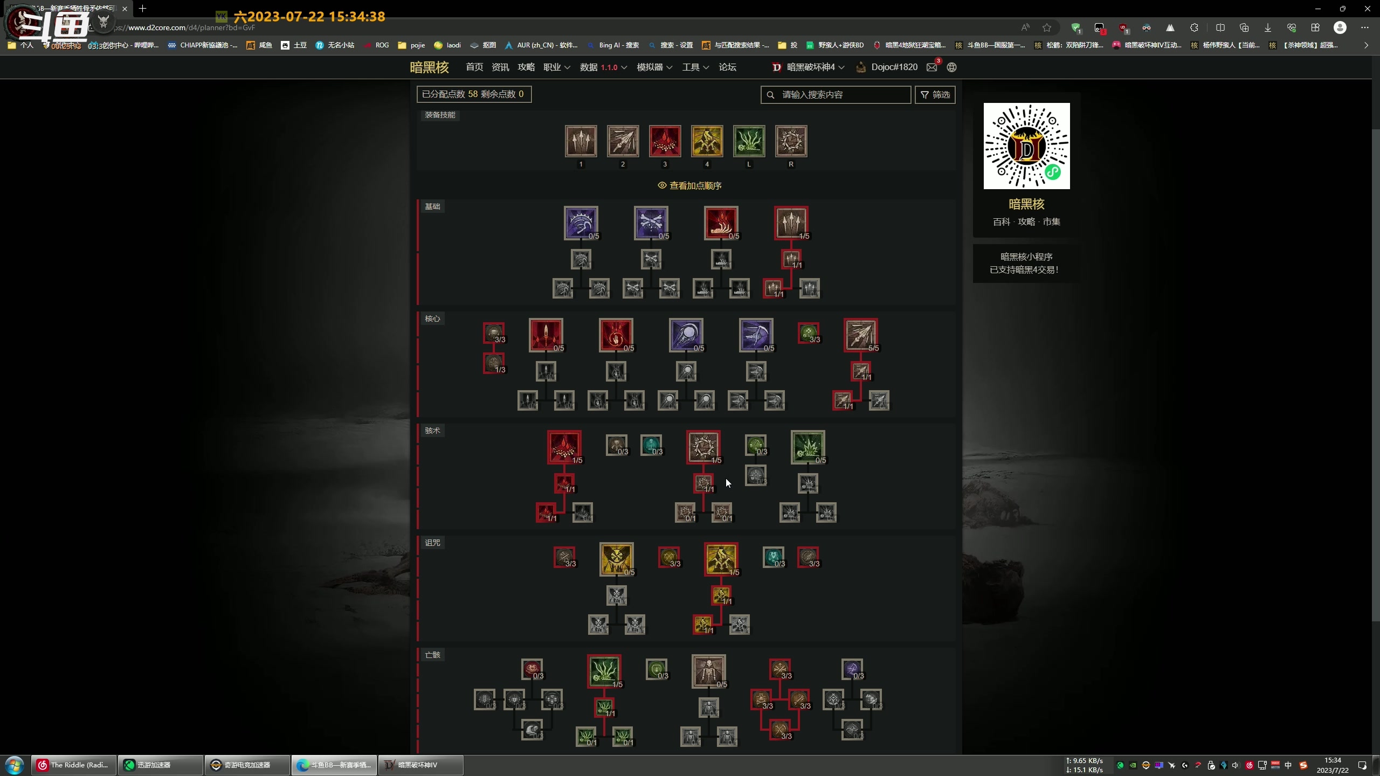
Task: Open the 资讯 navigation item
Action: (x=500, y=67)
